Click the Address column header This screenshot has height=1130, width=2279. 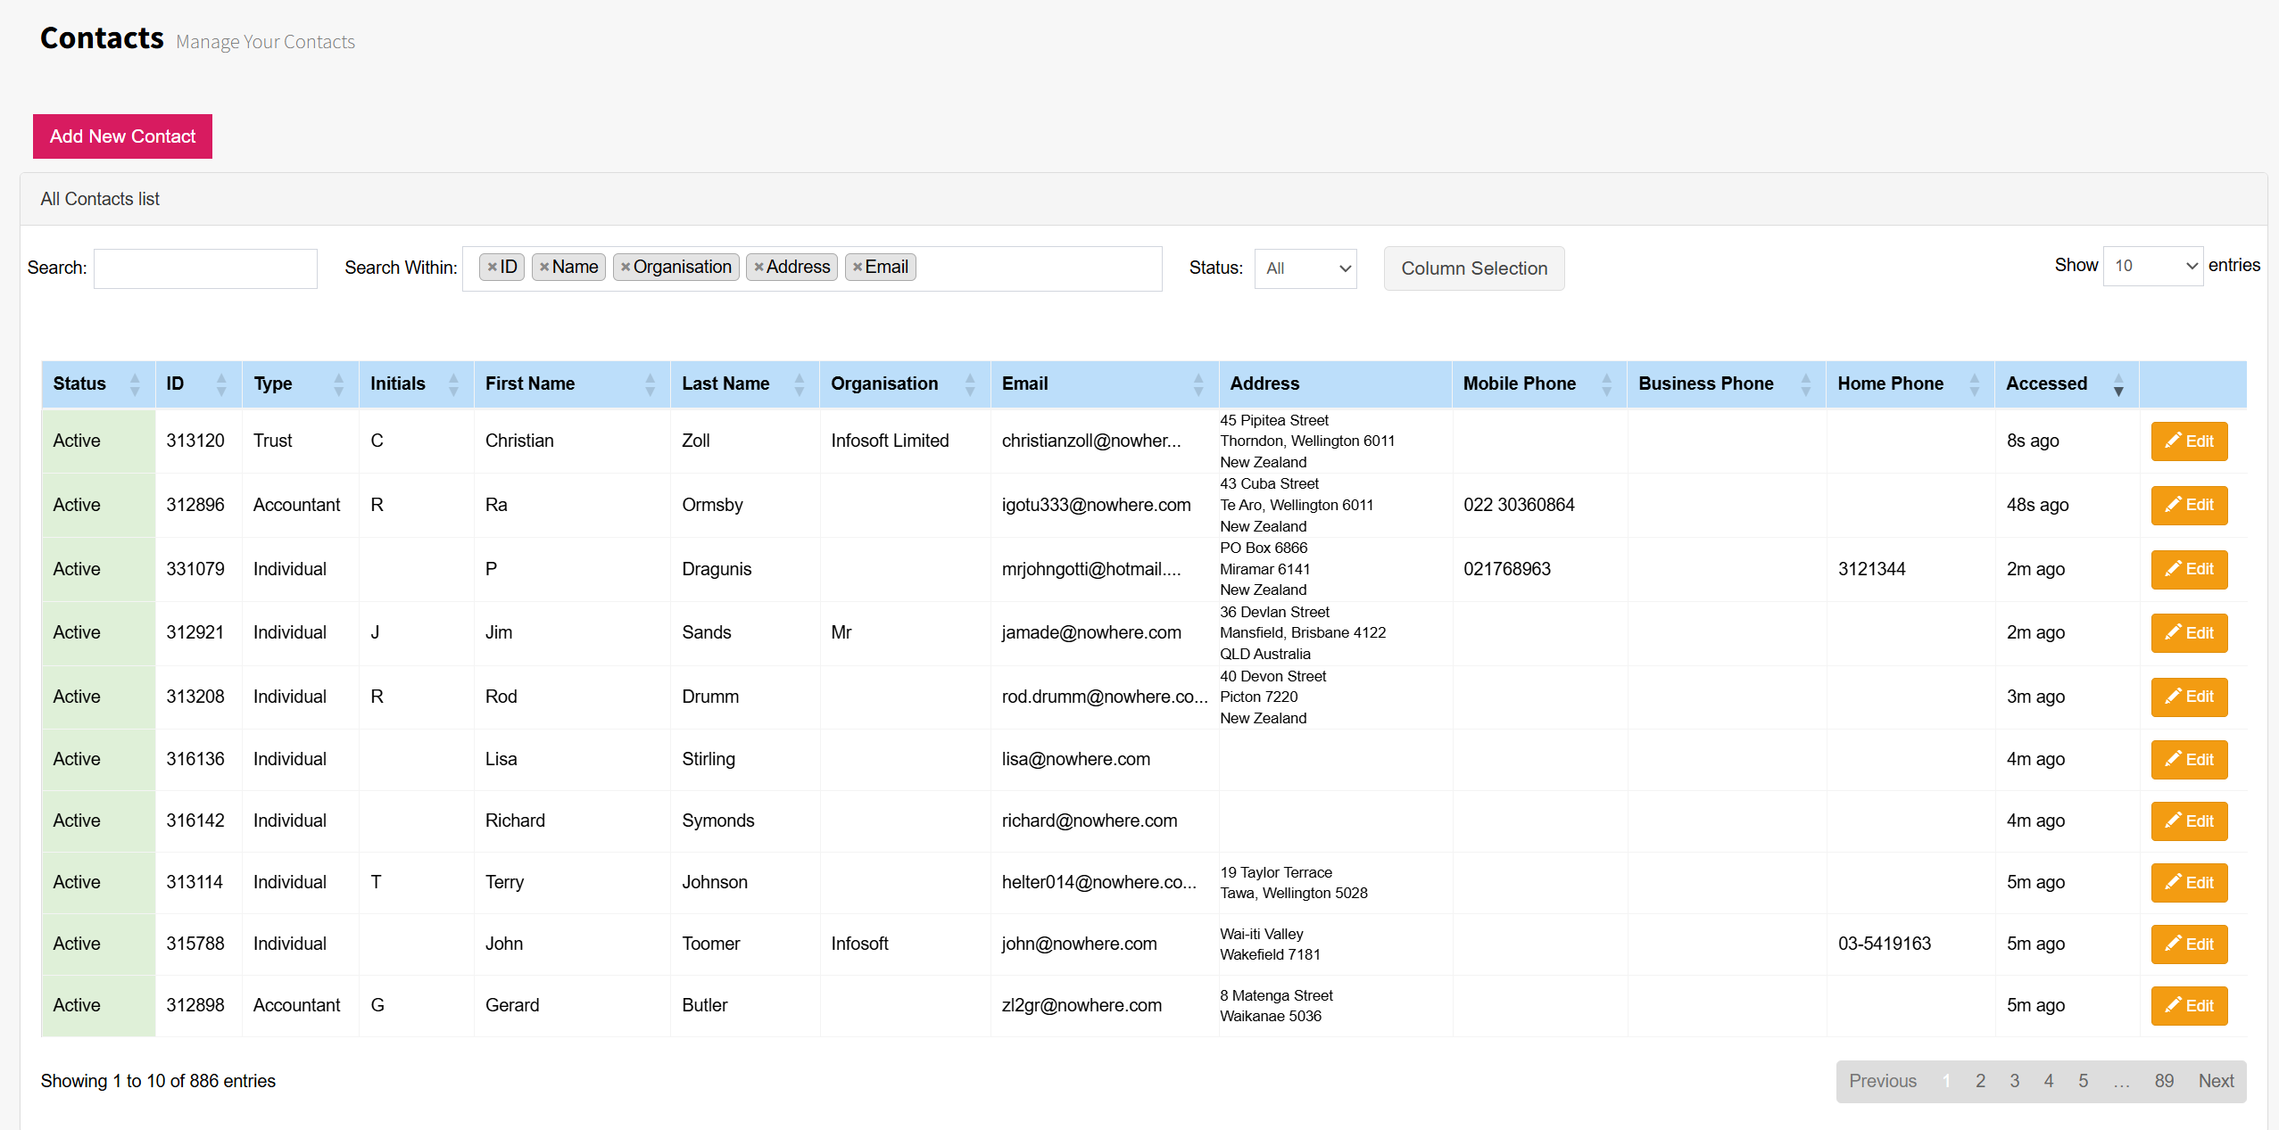(1335, 384)
